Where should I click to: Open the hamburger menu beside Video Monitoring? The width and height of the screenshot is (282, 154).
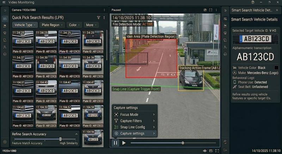(4, 2)
